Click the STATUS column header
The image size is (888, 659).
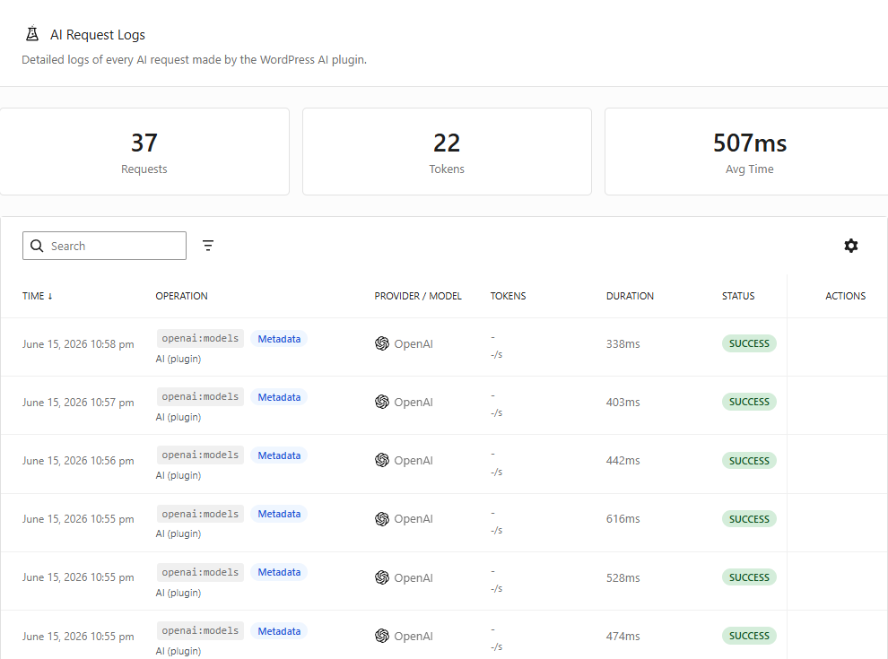738,296
